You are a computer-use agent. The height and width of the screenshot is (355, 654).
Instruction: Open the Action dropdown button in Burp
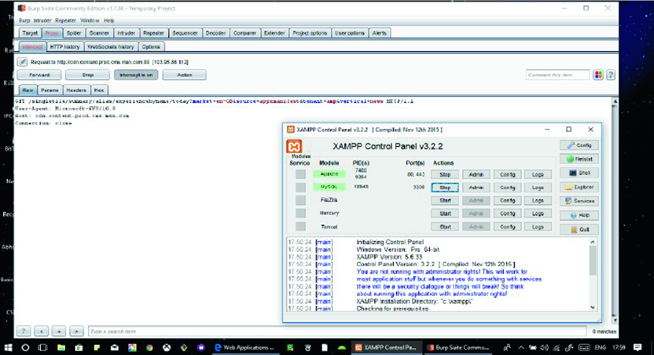[184, 75]
